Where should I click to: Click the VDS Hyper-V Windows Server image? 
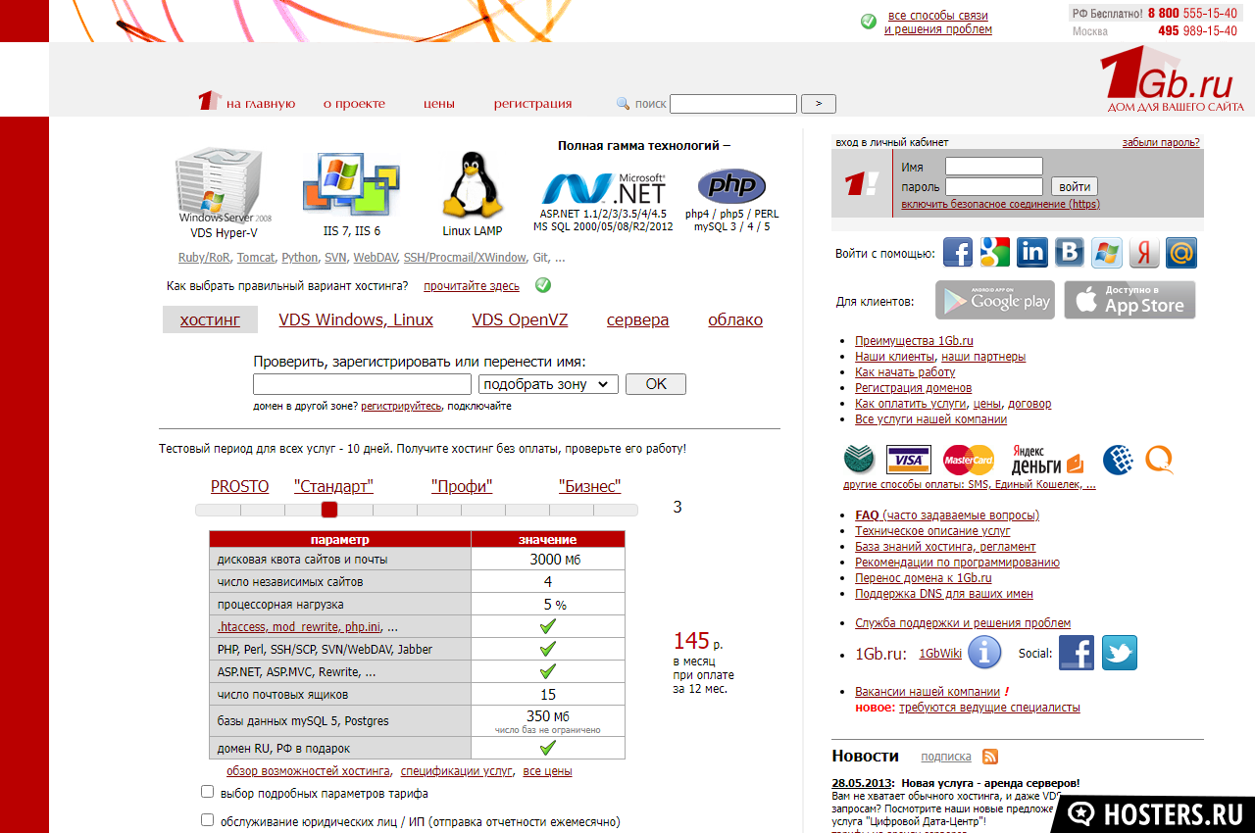pyautogui.click(x=219, y=186)
